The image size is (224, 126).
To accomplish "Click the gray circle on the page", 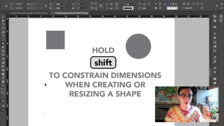I will coord(138,46).
